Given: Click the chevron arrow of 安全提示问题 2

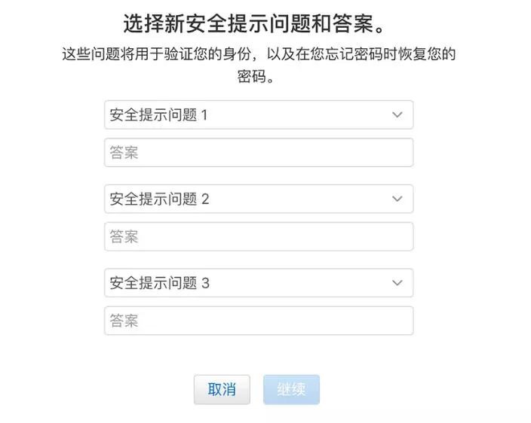Looking at the screenshot, I should pyautogui.click(x=397, y=199).
